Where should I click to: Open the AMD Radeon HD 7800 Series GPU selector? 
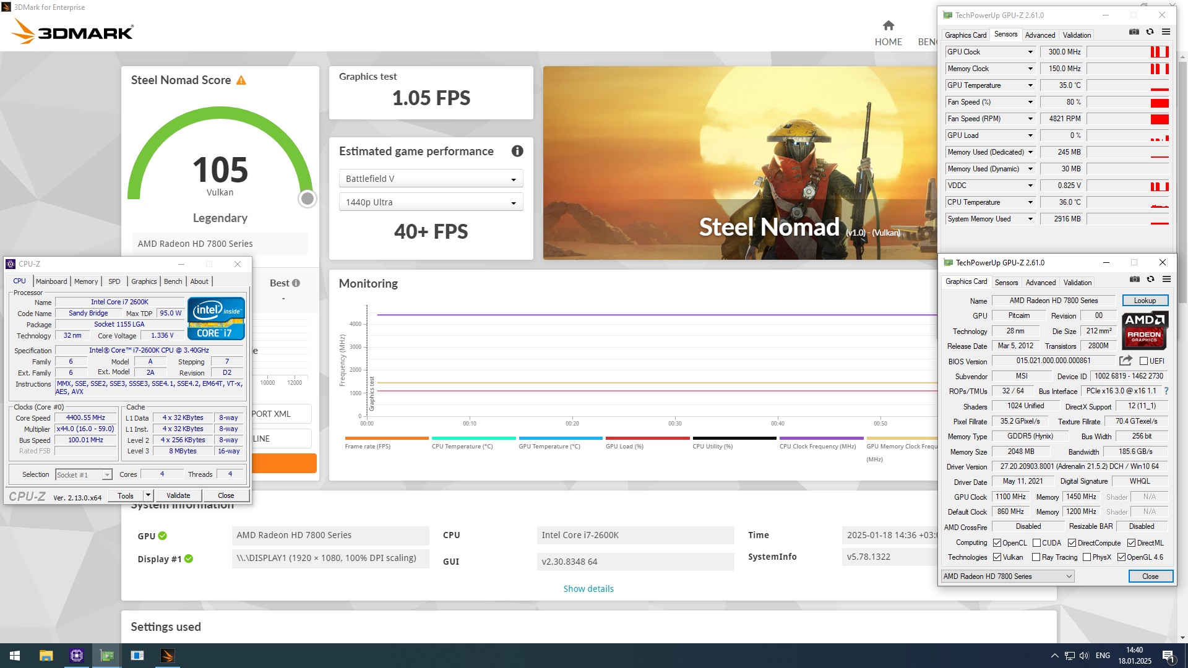click(1007, 576)
